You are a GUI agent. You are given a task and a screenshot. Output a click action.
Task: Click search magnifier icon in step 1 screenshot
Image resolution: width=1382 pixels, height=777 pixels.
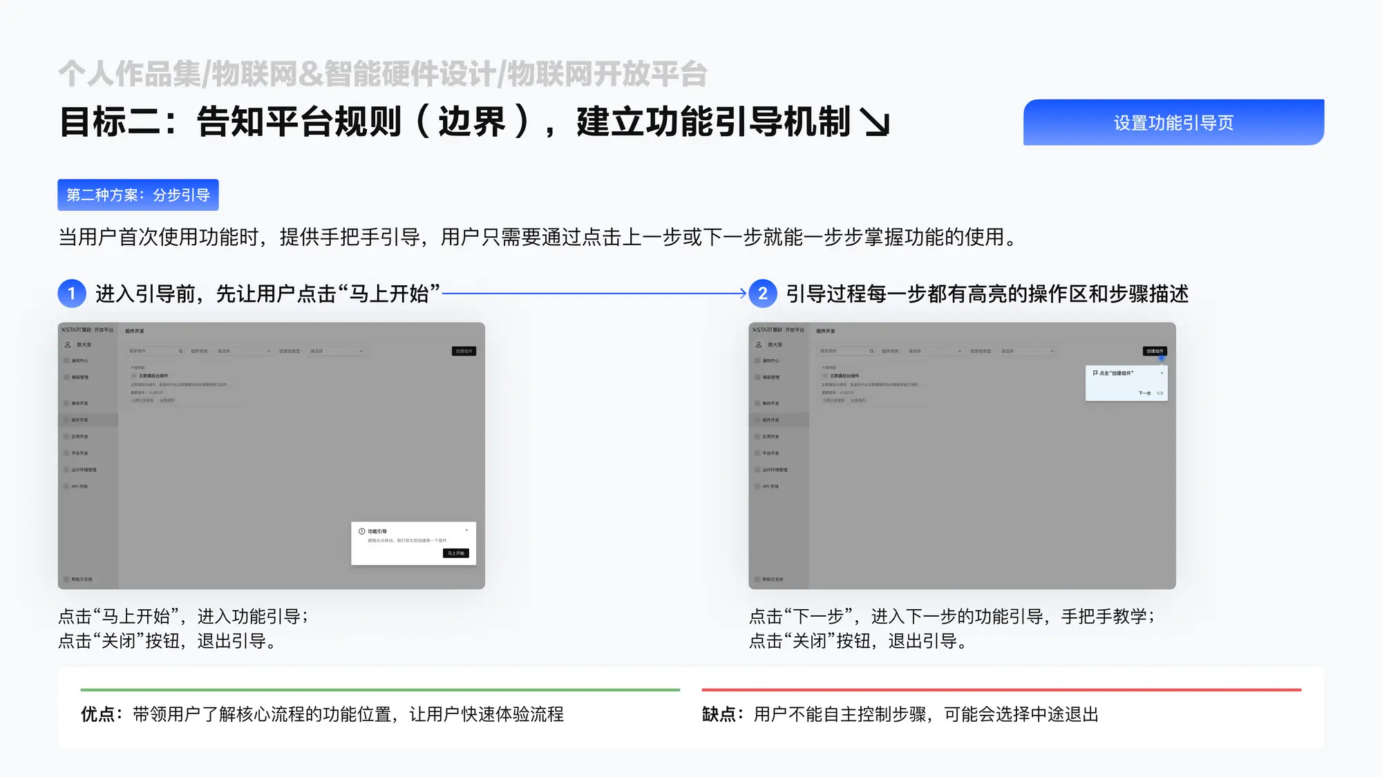pyautogui.click(x=181, y=352)
